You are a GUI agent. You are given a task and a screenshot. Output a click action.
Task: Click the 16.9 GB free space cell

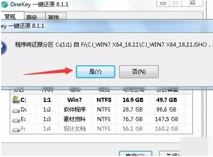(133, 100)
